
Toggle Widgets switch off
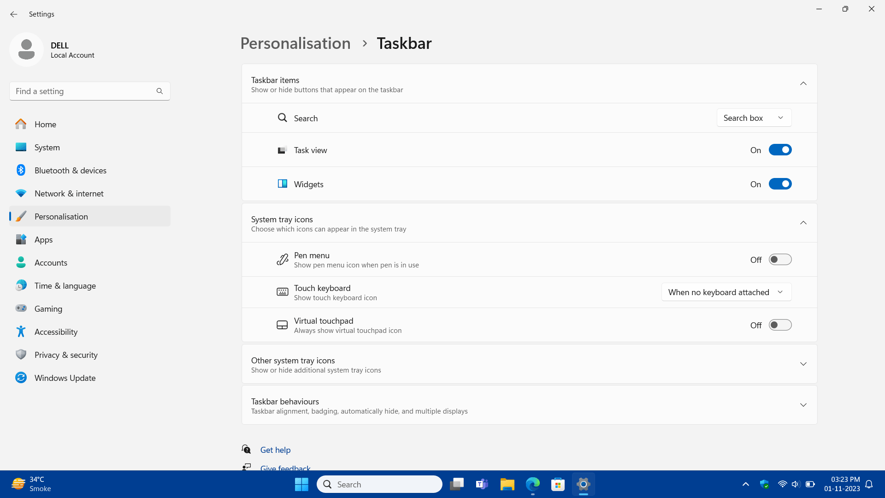[780, 184]
